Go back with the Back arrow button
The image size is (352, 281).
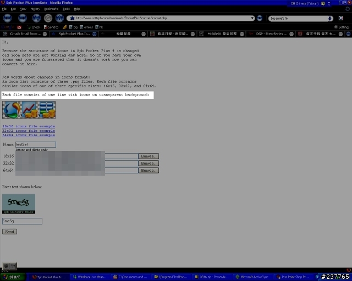click(7, 18)
